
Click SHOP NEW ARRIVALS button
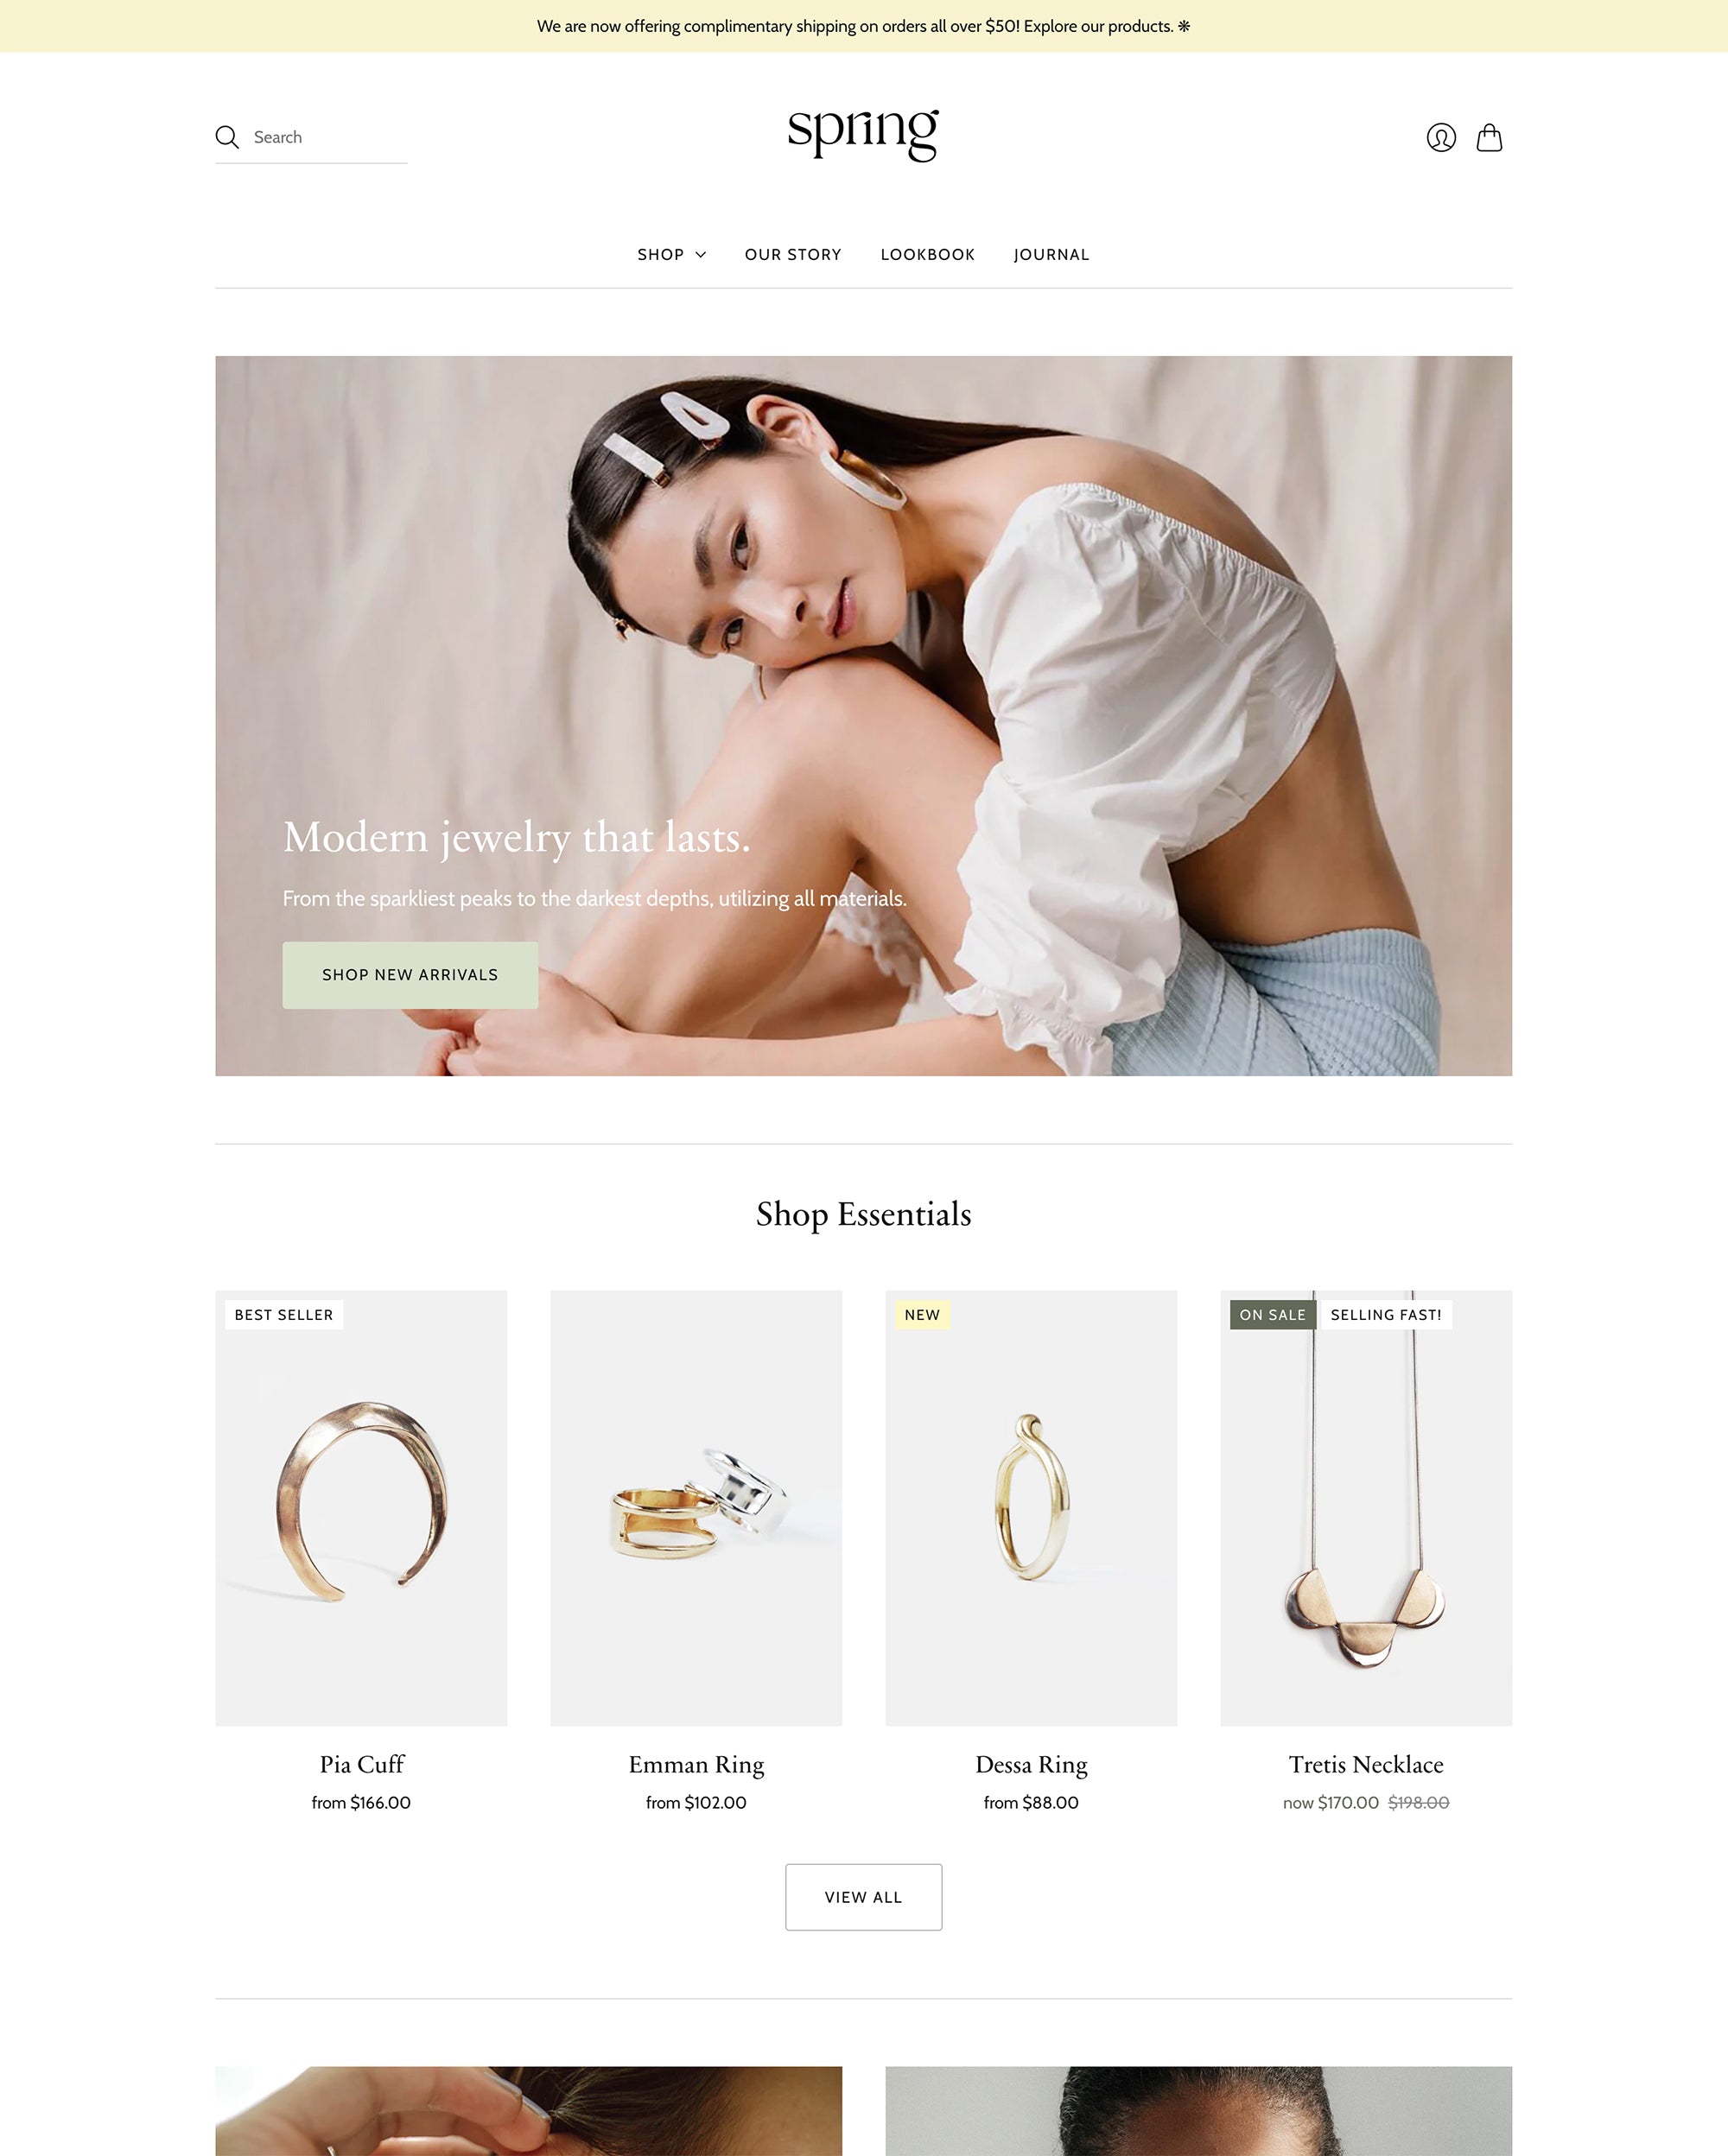click(x=411, y=972)
